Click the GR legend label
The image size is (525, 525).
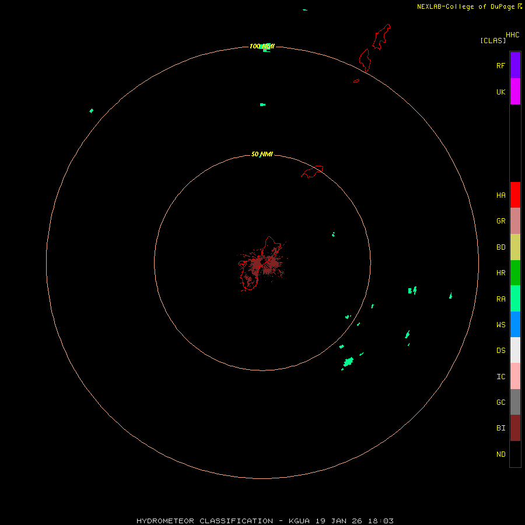[501, 221]
